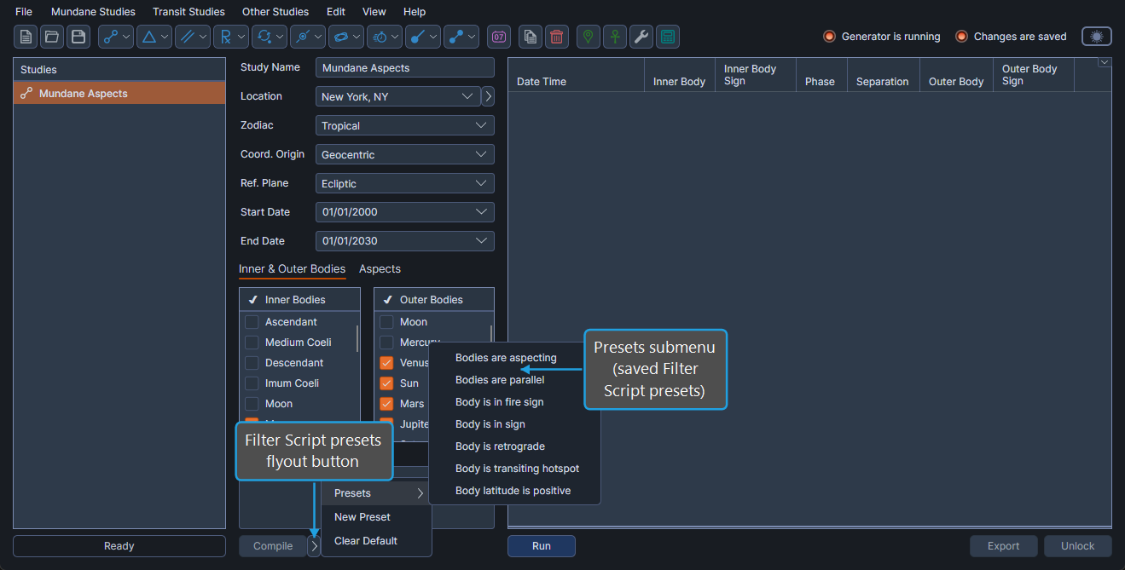Open the Start Date picker
Screen dimensions: 1125x570
405,212
